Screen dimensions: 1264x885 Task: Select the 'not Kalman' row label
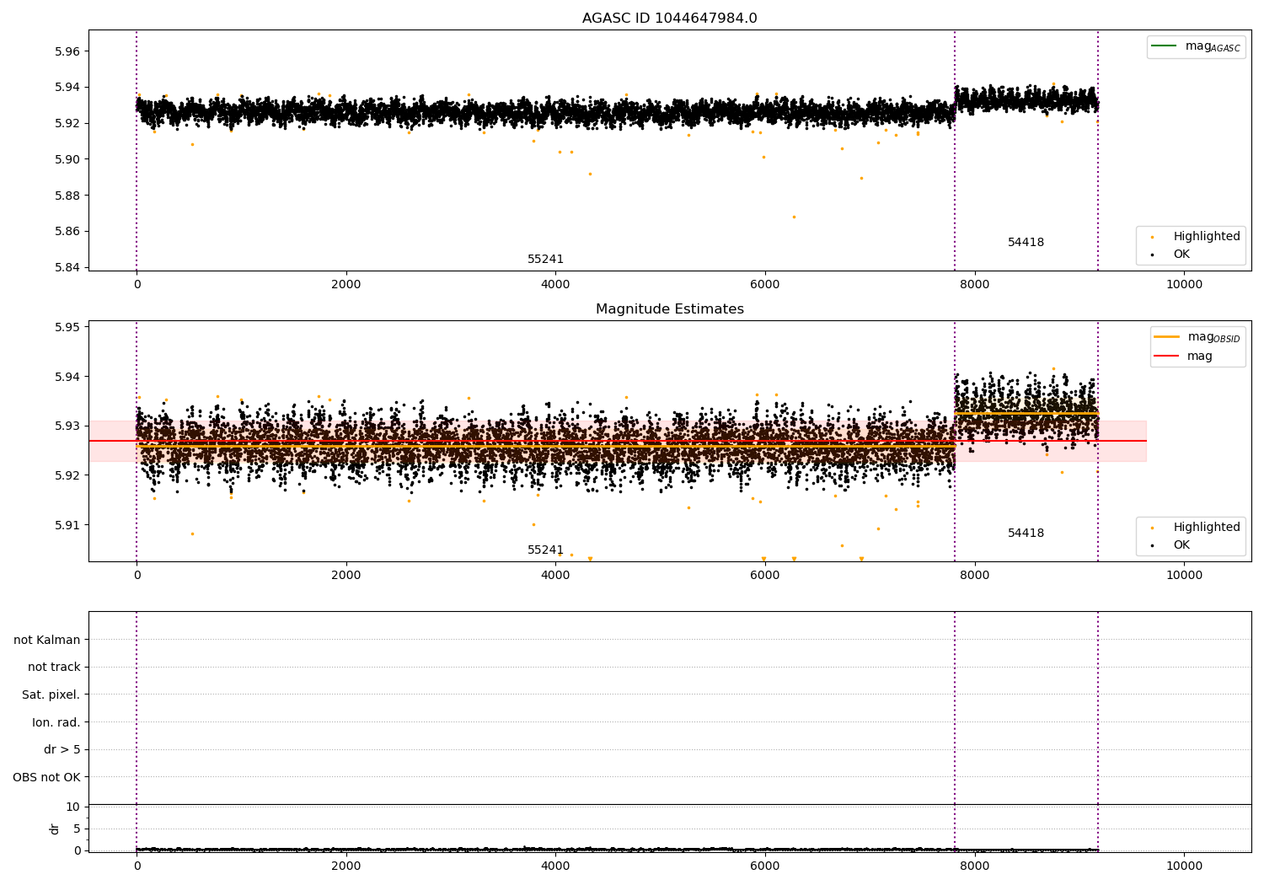pos(47,640)
